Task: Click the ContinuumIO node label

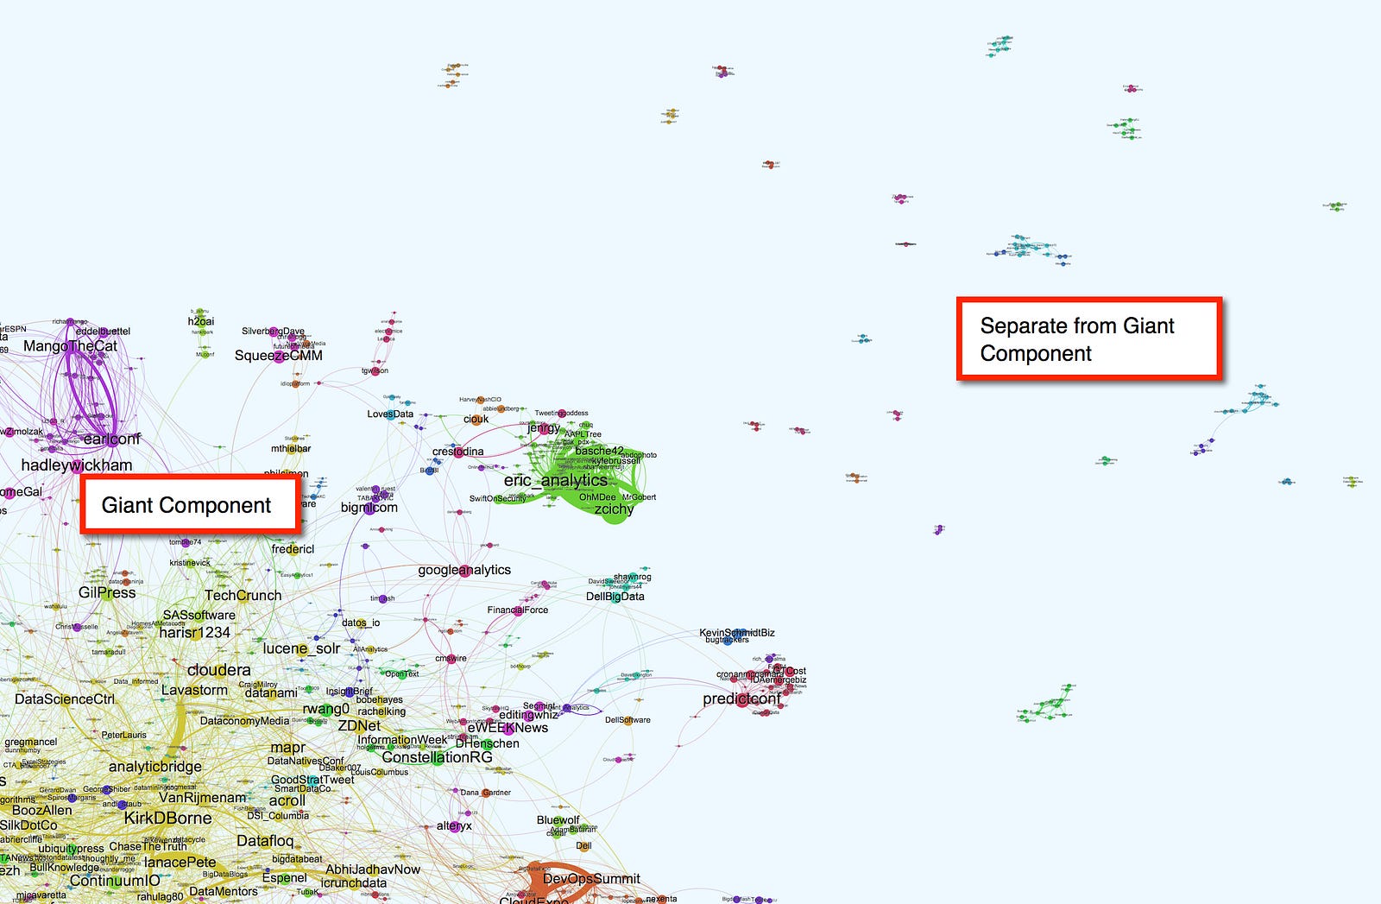Action: point(115,882)
